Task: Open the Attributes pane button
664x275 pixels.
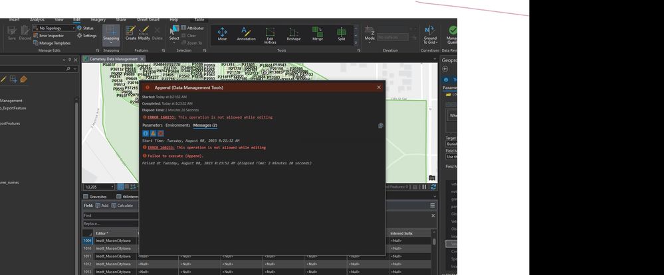Action: [x=192, y=28]
